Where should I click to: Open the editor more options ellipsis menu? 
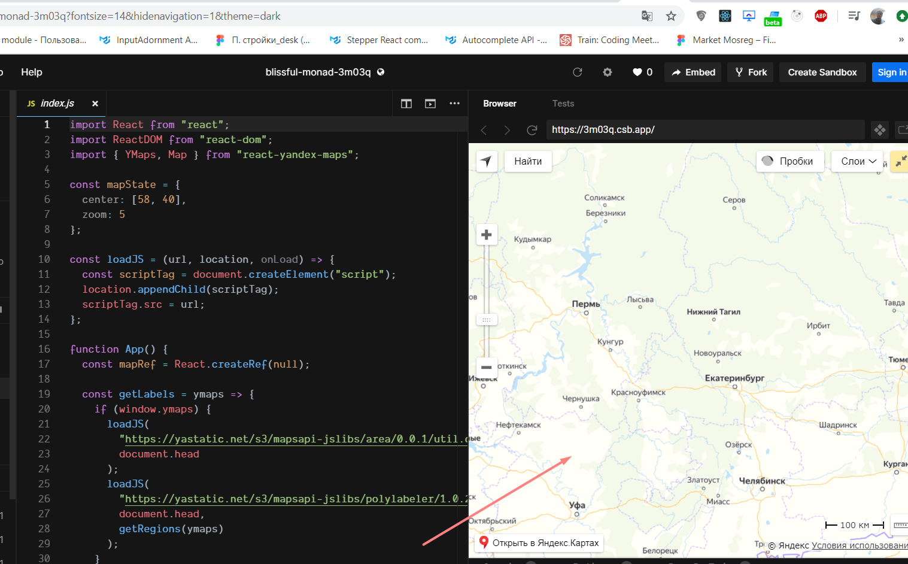[x=454, y=103]
